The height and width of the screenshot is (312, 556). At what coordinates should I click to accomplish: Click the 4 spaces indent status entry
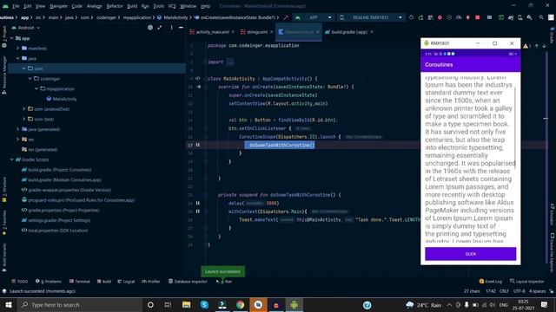537,291
